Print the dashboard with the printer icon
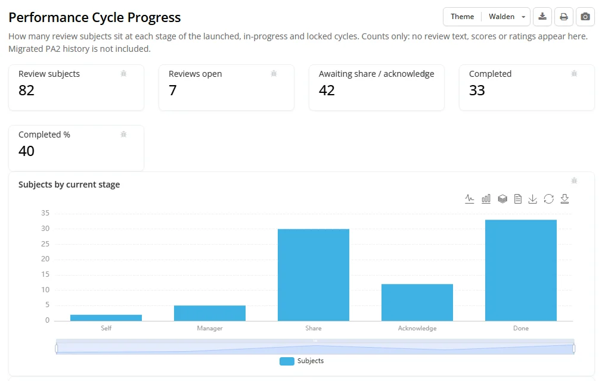The height and width of the screenshot is (381, 608). point(564,17)
